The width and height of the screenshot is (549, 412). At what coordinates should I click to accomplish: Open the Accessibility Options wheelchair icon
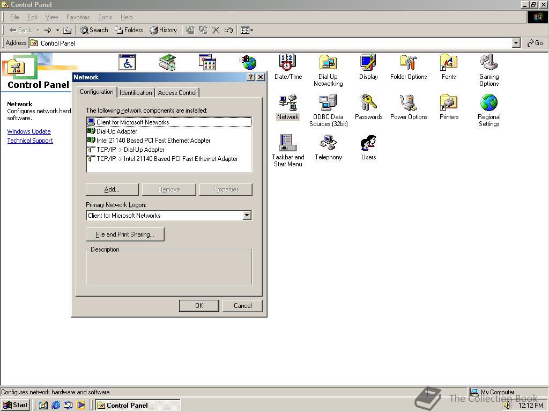point(127,62)
